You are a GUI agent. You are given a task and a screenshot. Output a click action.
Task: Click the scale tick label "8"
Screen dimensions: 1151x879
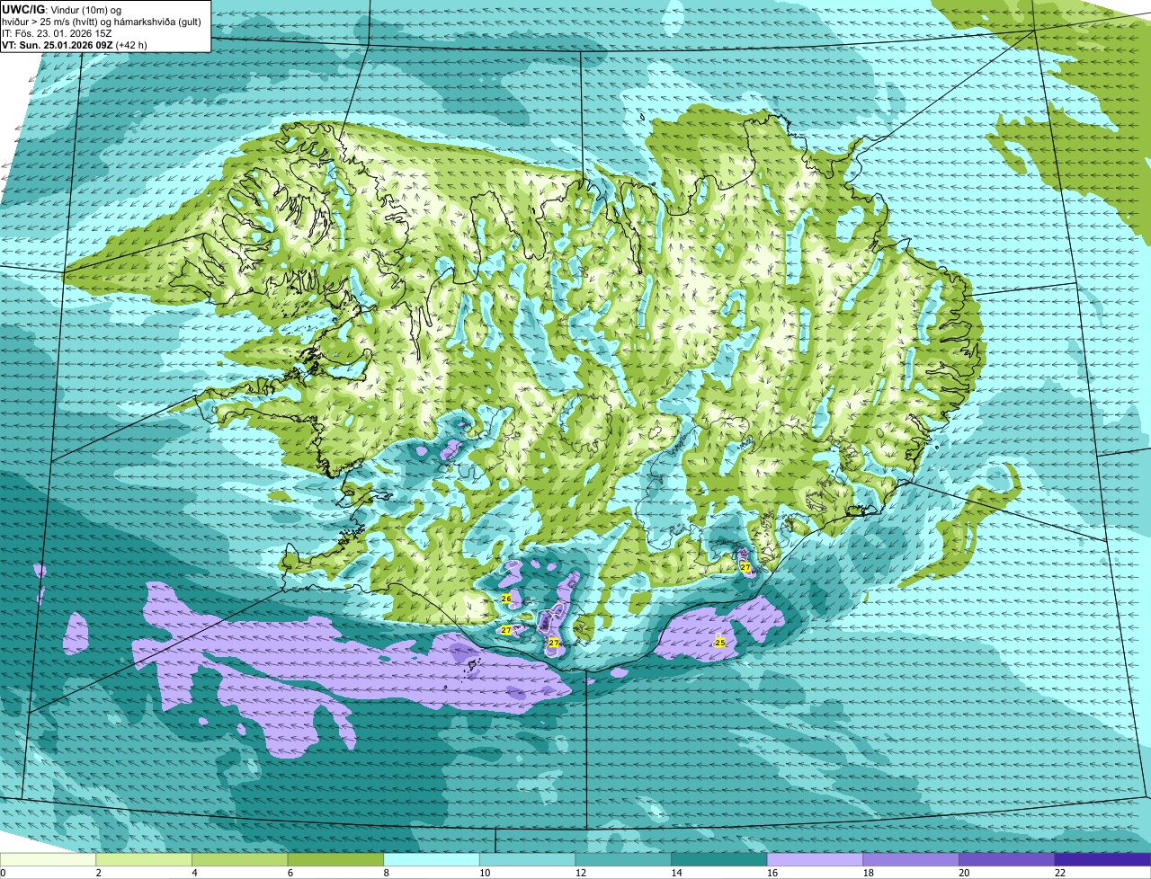click(x=386, y=873)
